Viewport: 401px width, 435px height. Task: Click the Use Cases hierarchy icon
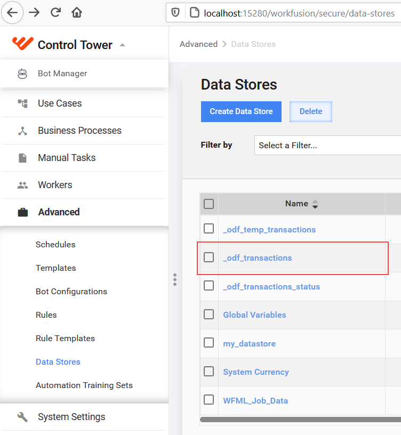pos(22,103)
